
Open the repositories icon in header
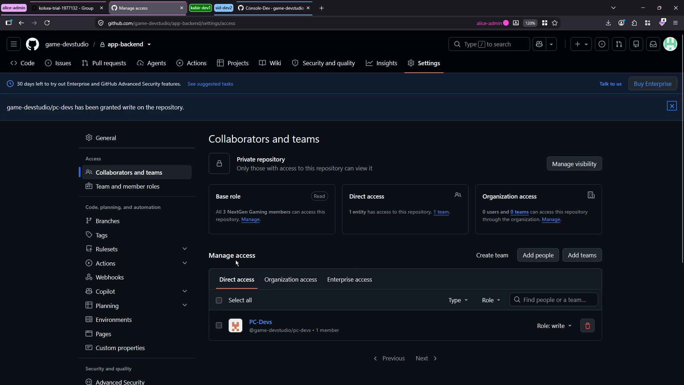click(x=636, y=44)
